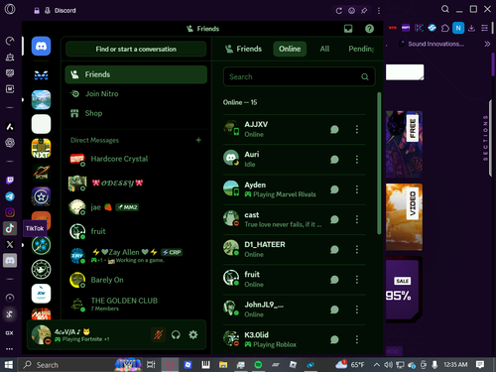Switch to the Pending friends tab
This screenshot has height=372, width=496.
361,49
